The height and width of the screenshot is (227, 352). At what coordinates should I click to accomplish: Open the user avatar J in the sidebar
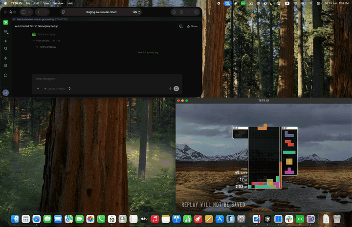pyautogui.click(x=5, y=93)
